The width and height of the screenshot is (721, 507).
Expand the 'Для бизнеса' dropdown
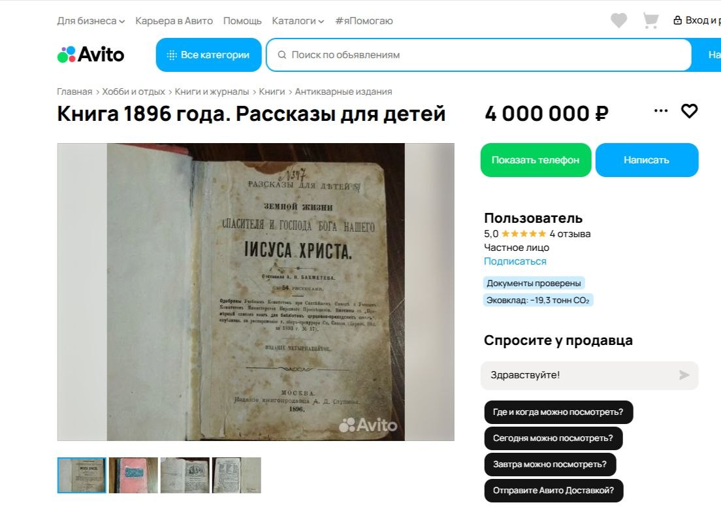(x=91, y=21)
